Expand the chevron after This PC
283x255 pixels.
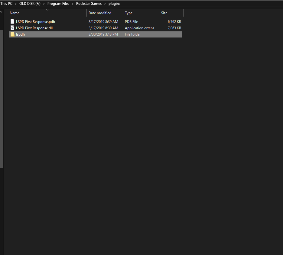[x=16, y=4]
